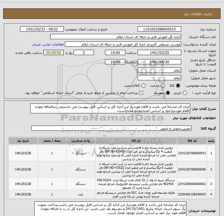Click the delivery province field ایلام
The image size is (224, 216).
click(x=159, y=70)
